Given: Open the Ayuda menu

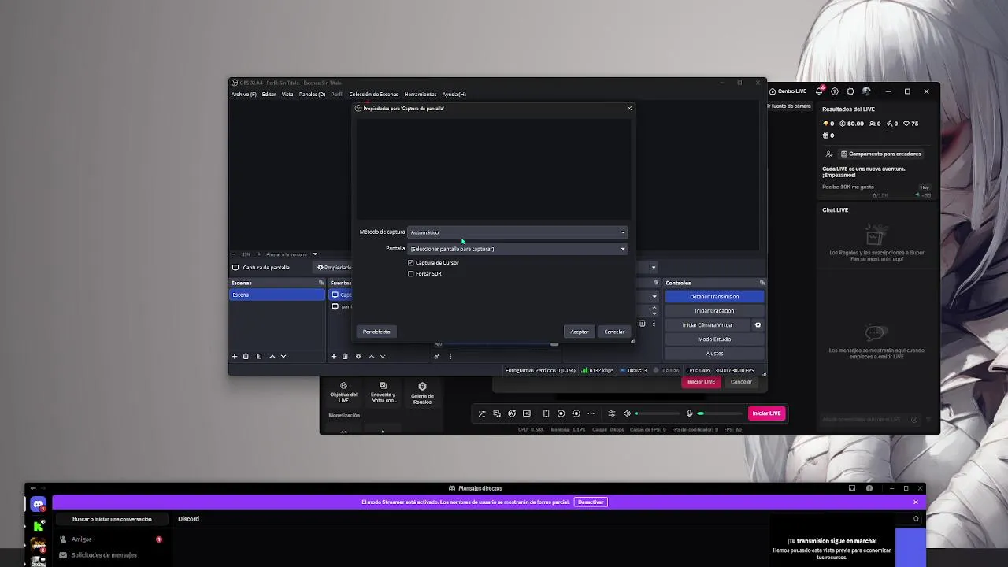Looking at the screenshot, I should [x=454, y=94].
